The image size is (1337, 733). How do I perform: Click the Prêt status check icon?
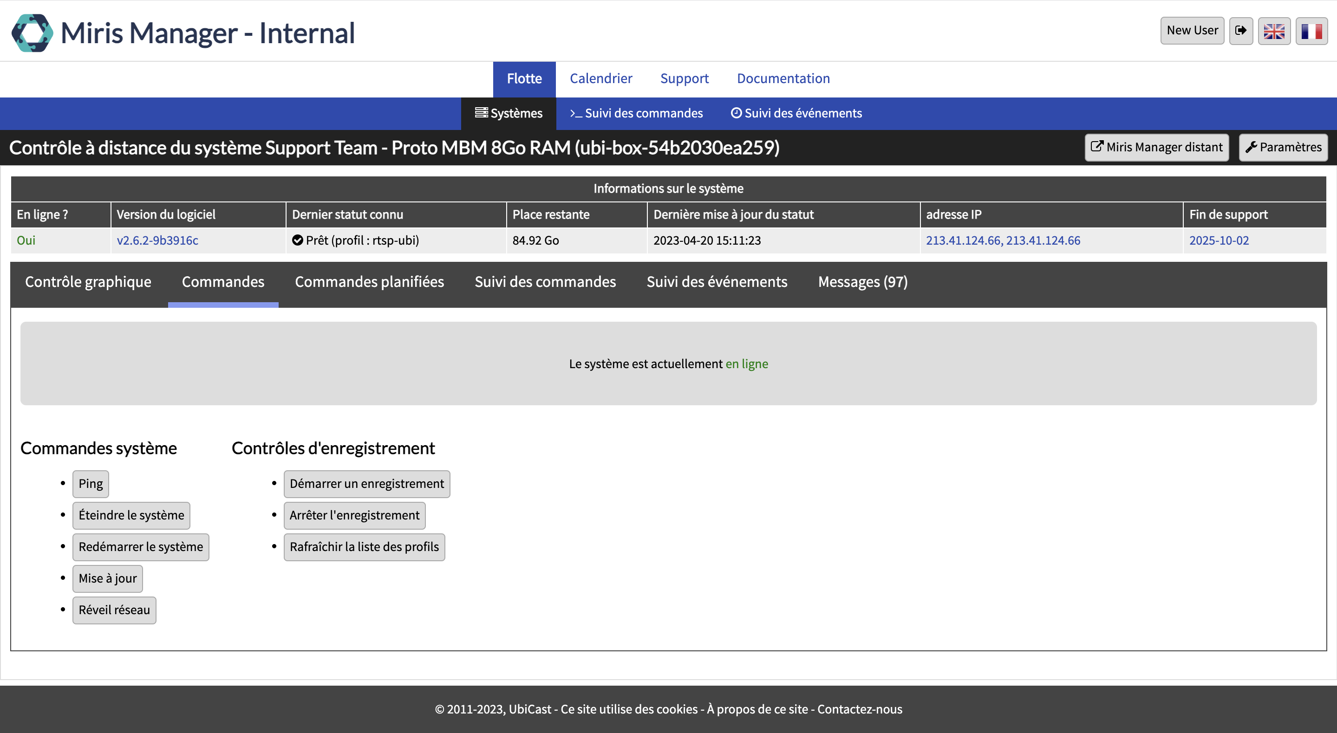[x=297, y=240]
